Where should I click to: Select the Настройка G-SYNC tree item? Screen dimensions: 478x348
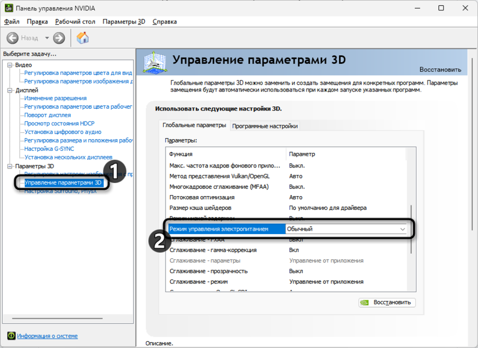tap(48, 148)
